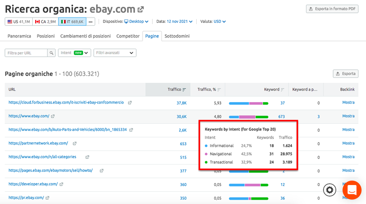The width and height of the screenshot is (366, 204).
Task: Open external link icon next to www.ebay.com/
Action: 53,116
